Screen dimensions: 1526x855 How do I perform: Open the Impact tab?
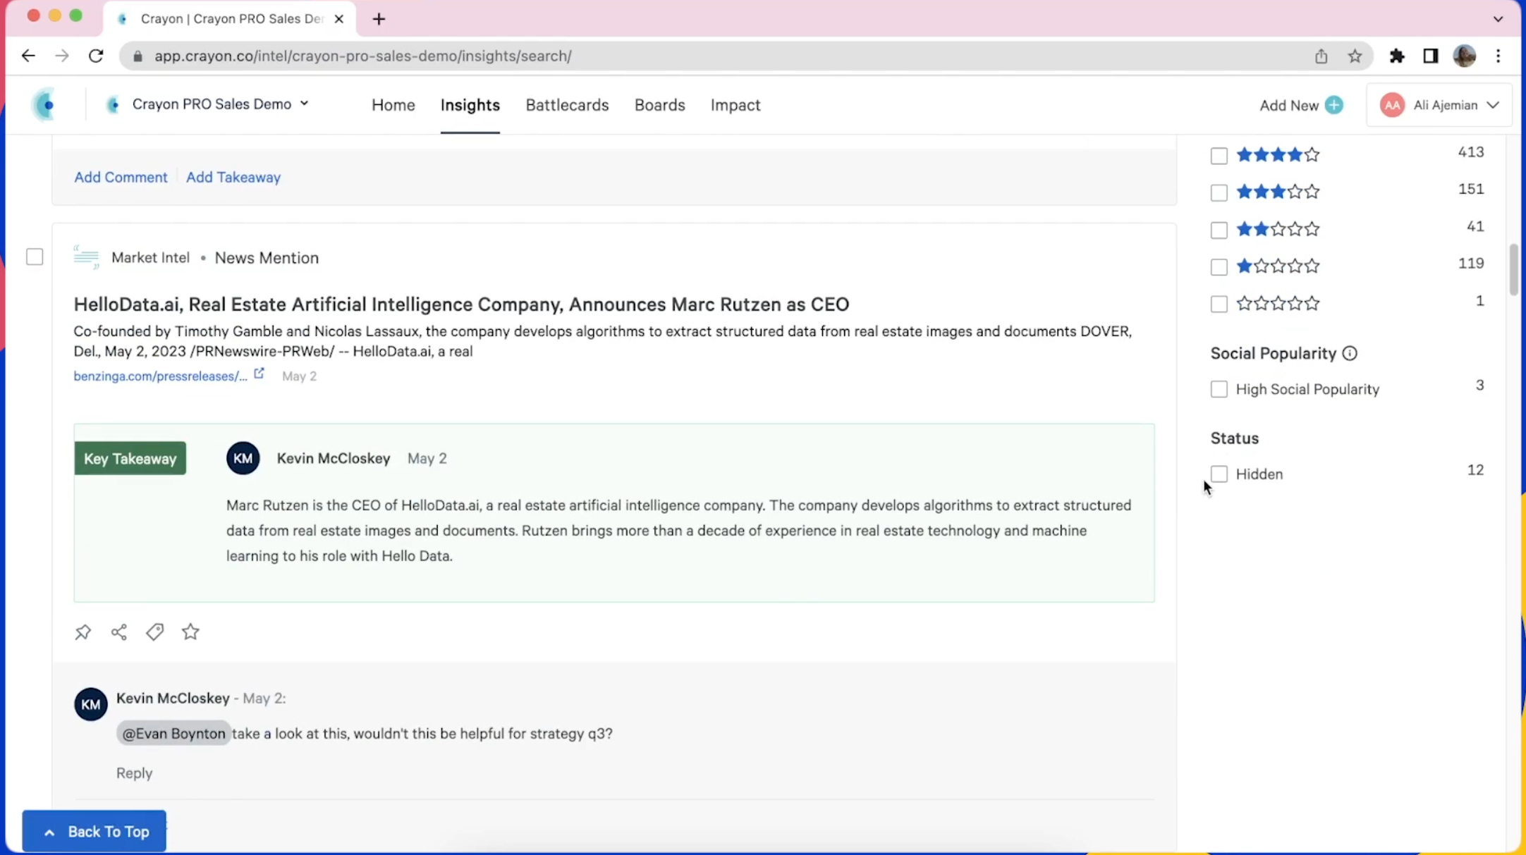[x=735, y=105]
